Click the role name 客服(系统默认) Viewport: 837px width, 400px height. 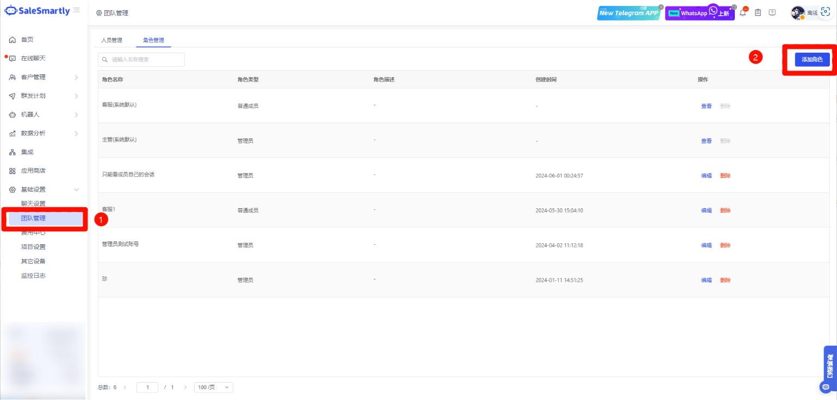point(119,104)
